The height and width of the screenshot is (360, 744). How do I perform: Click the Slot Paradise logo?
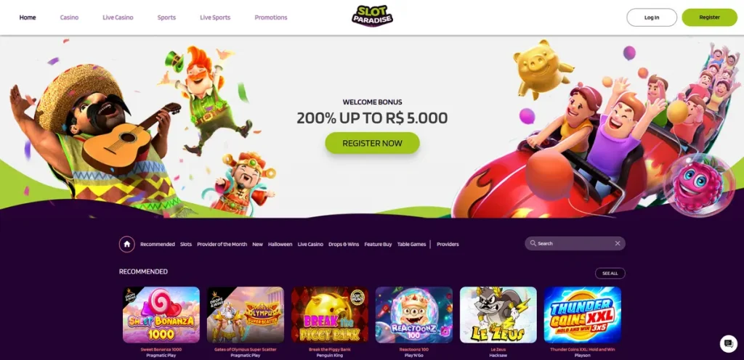click(372, 16)
